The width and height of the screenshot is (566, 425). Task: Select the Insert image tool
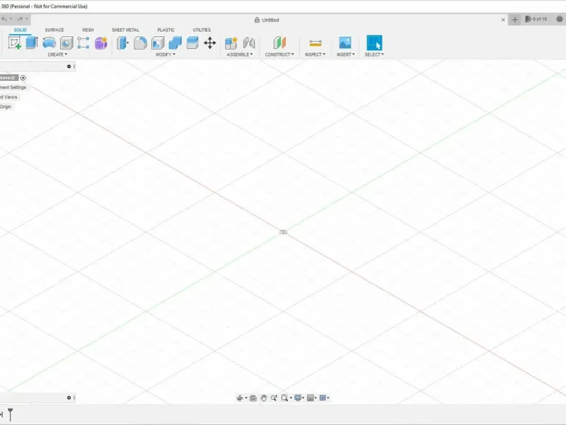pos(345,42)
